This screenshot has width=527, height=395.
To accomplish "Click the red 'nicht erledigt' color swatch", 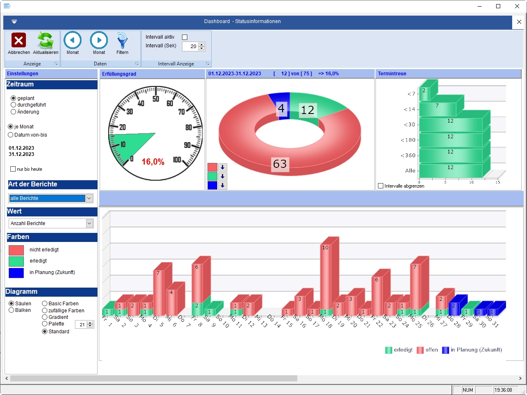I will pyautogui.click(x=16, y=250).
